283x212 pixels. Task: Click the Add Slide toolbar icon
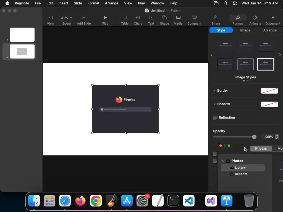[x=84, y=20]
